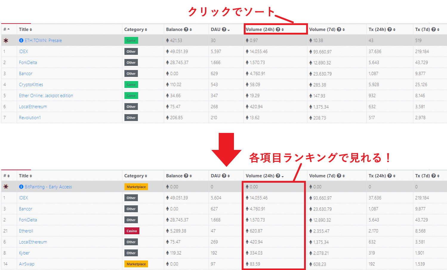Screen dimensions: 447x270
Task: Sort by the # column in the ETH.TOWN table
Action: 7,29
